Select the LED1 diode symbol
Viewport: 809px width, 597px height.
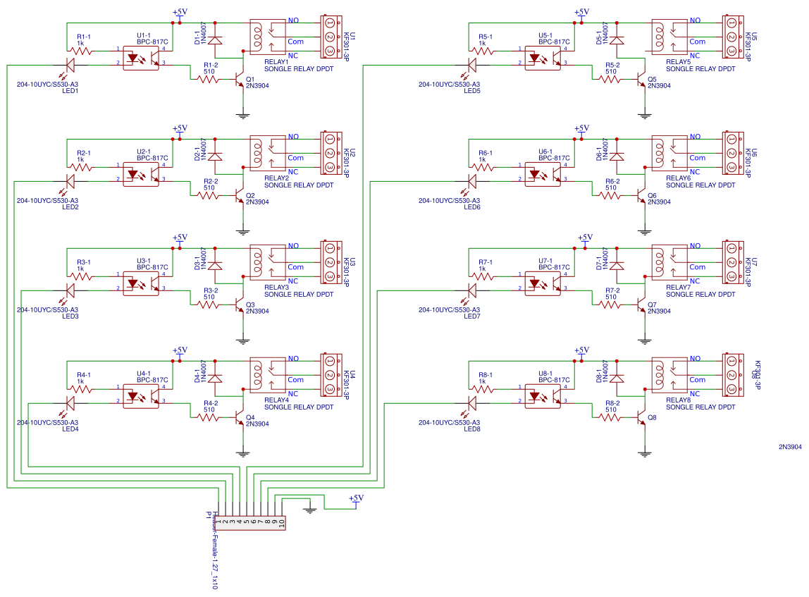tap(70, 66)
